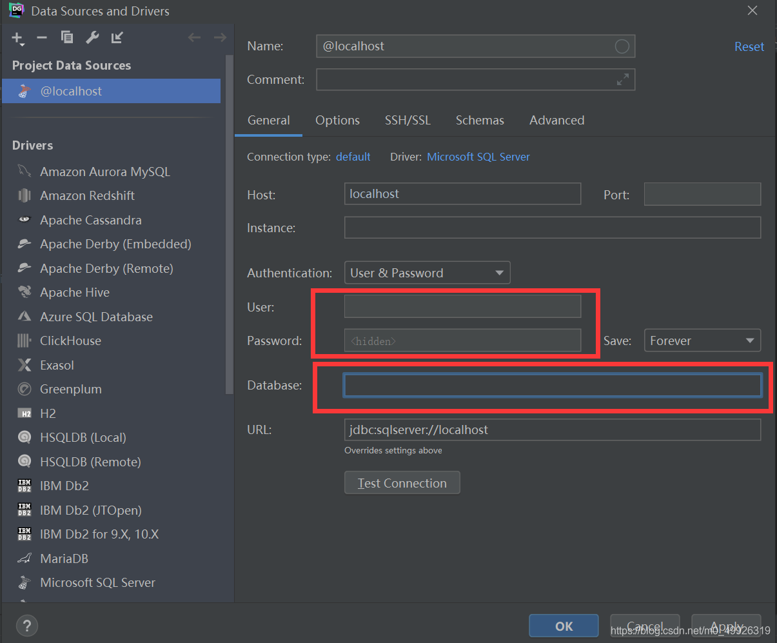Open driver settings wrench icon
Image resolution: width=777 pixels, height=643 pixels.
click(92, 37)
